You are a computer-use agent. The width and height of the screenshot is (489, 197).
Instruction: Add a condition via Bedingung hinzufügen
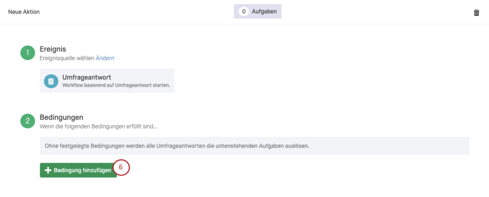[x=78, y=170]
